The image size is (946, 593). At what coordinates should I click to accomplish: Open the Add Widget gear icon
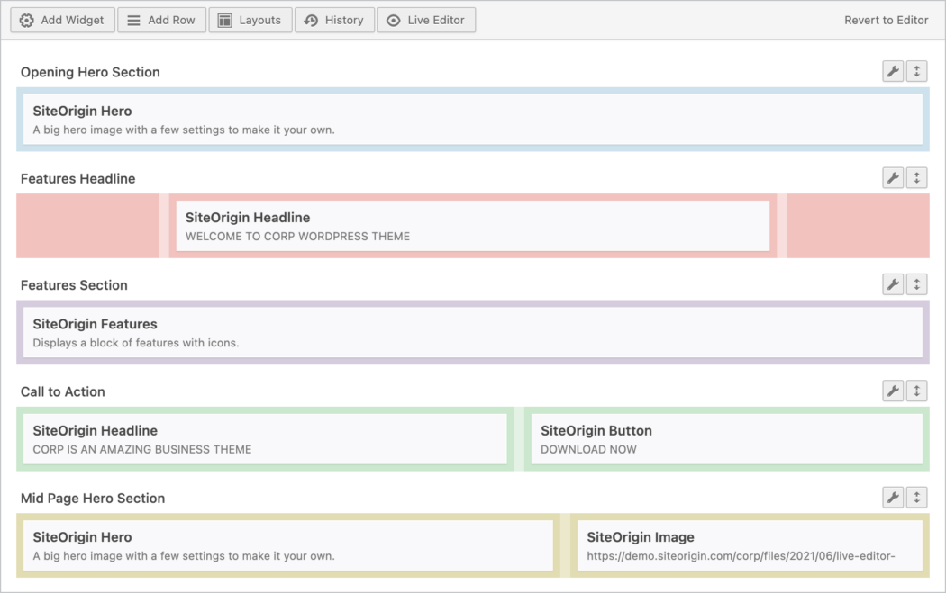(x=28, y=20)
